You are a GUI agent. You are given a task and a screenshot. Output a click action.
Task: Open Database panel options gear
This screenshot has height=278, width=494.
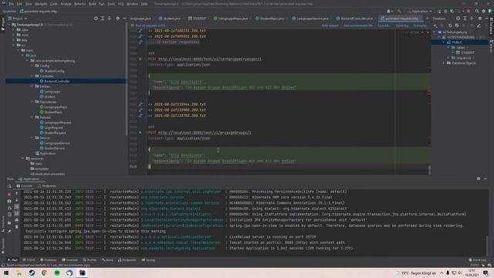(x=480, y=19)
